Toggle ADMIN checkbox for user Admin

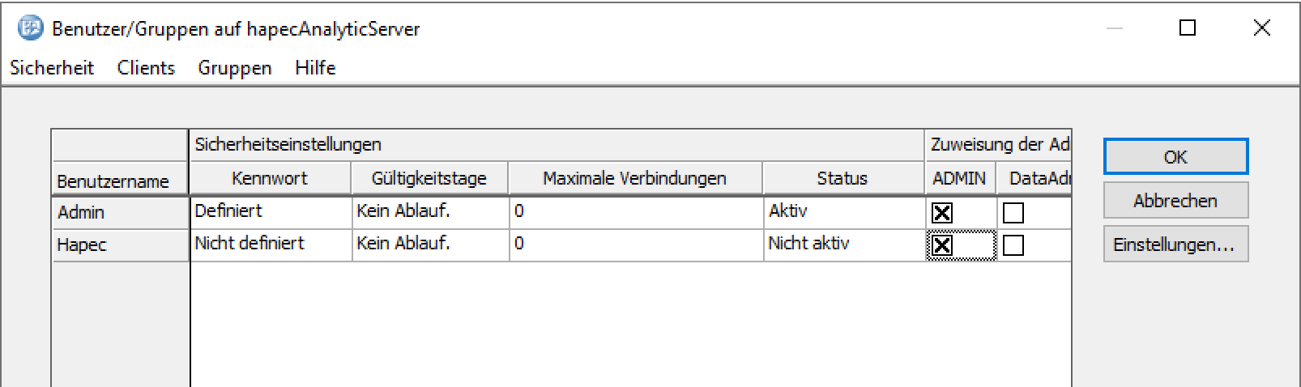point(942,213)
